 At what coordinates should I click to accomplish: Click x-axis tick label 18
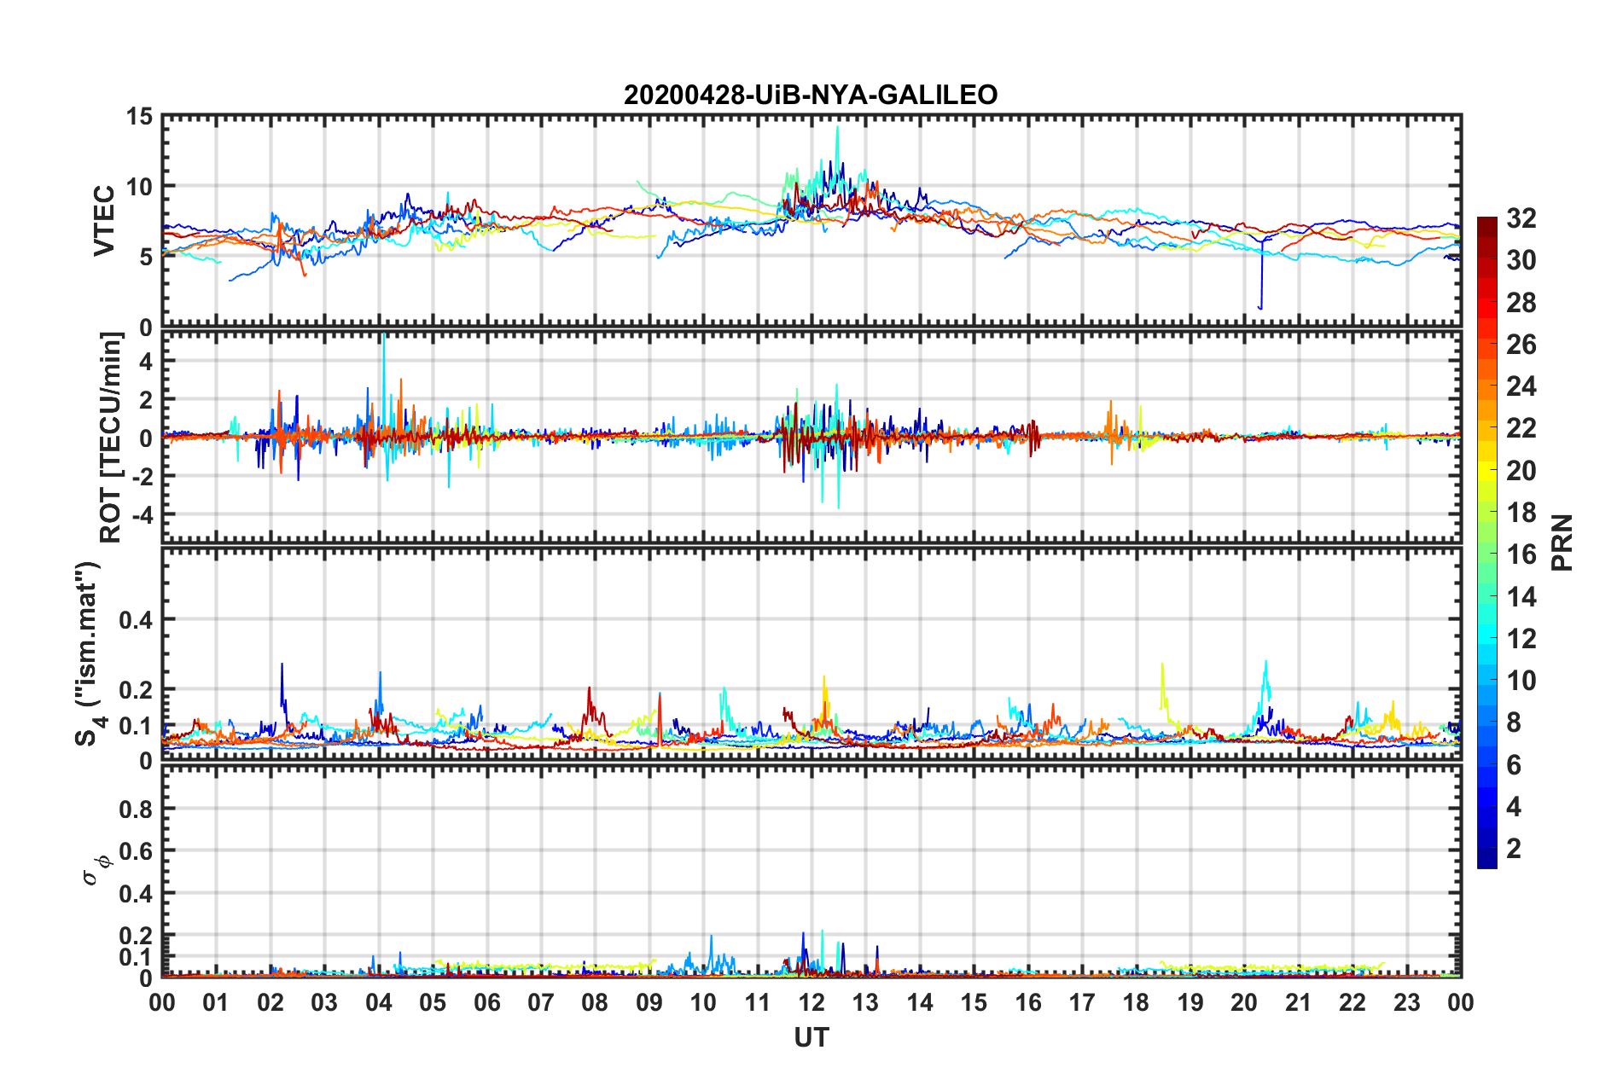coord(1136,1002)
